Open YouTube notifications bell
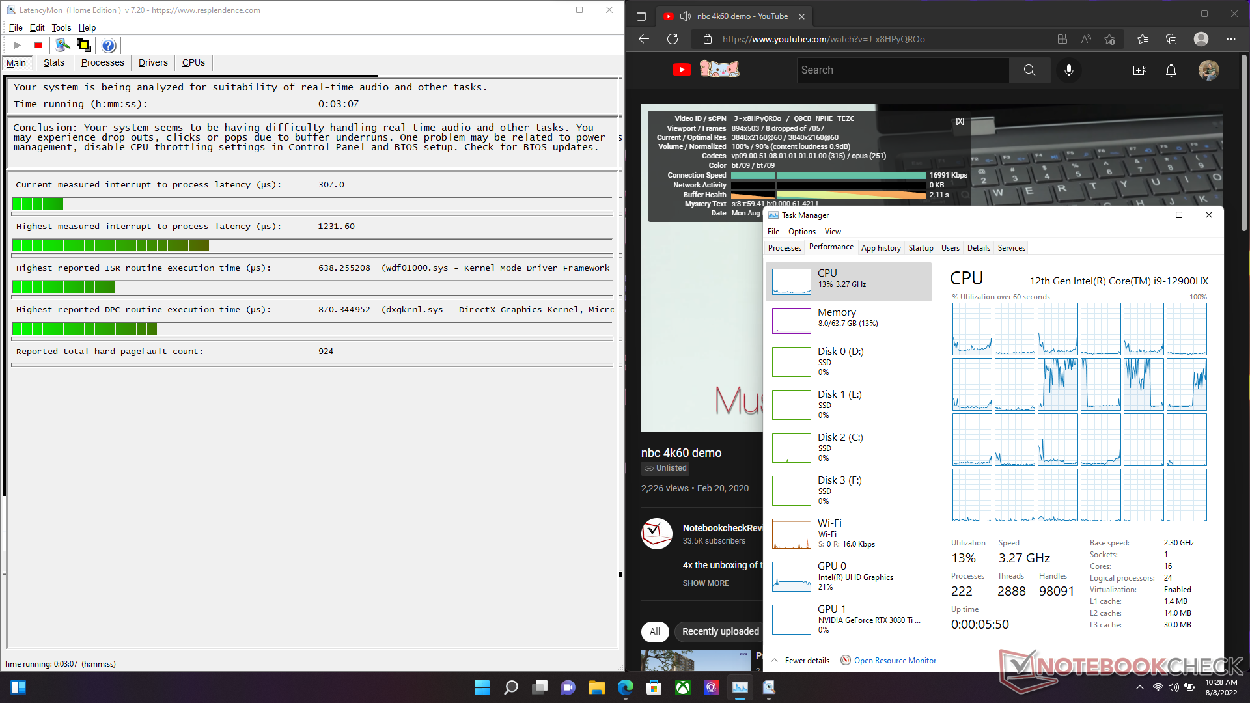 (x=1171, y=70)
